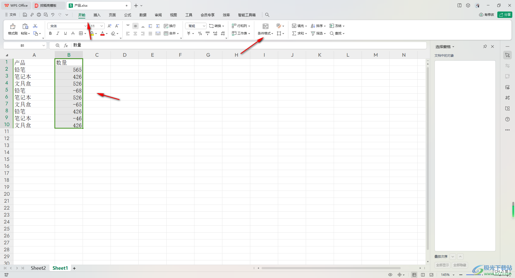Add a new sheet with plus button
Screen dimensions: 515x278
point(74,268)
